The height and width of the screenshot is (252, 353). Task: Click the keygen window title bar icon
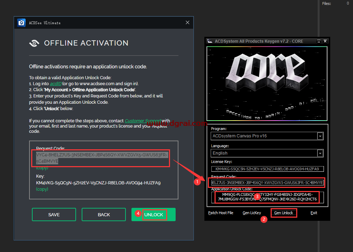click(x=210, y=41)
